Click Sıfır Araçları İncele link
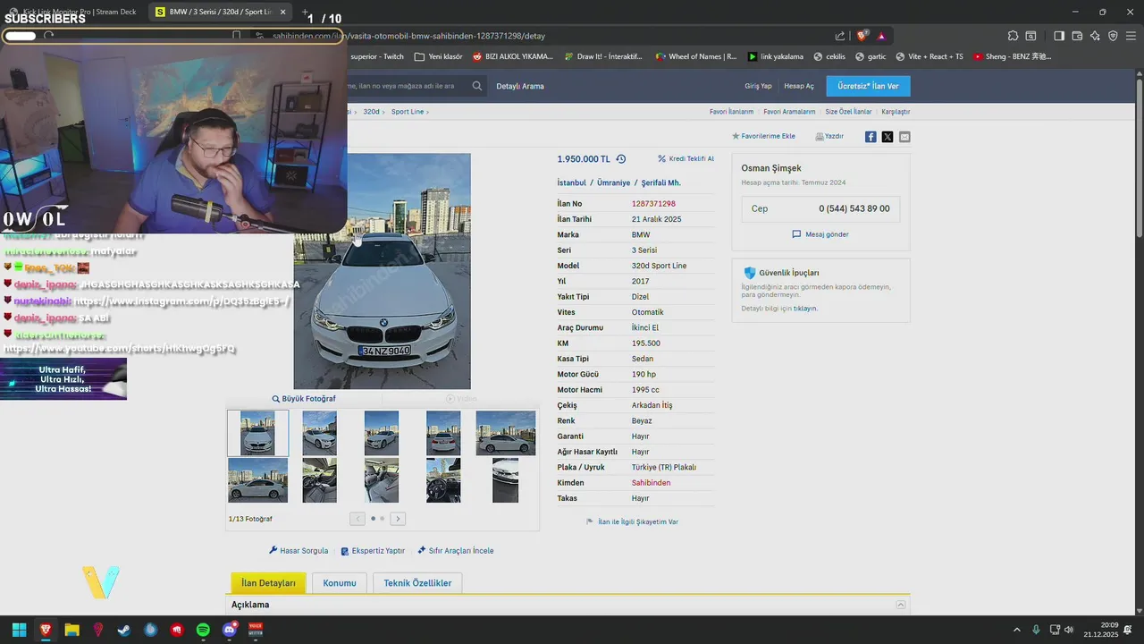 coord(456,551)
